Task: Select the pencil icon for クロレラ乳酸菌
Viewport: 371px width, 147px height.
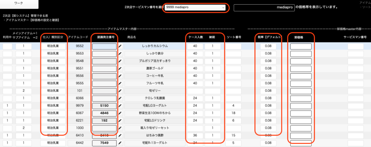Action: click(x=120, y=98)
